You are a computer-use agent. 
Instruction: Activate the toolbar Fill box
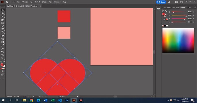pos(2,65)
